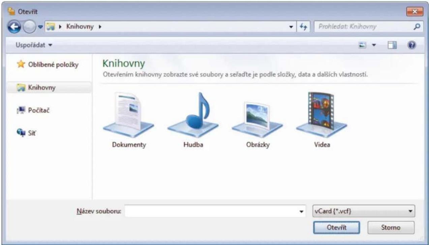
Task: Click the Videa label text
Action: 322,145
